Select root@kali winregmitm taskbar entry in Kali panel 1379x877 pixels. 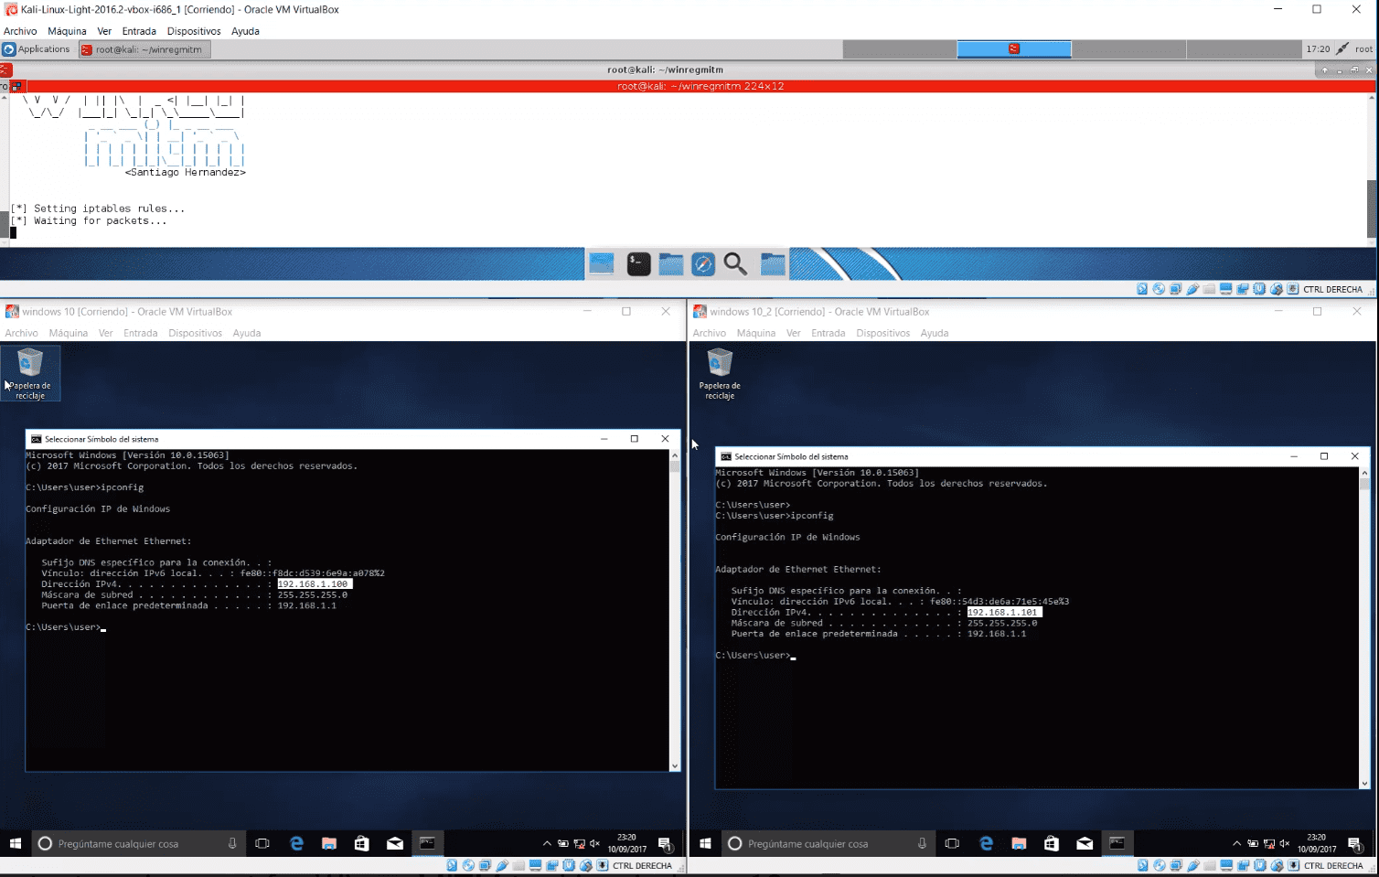(144, 49)
